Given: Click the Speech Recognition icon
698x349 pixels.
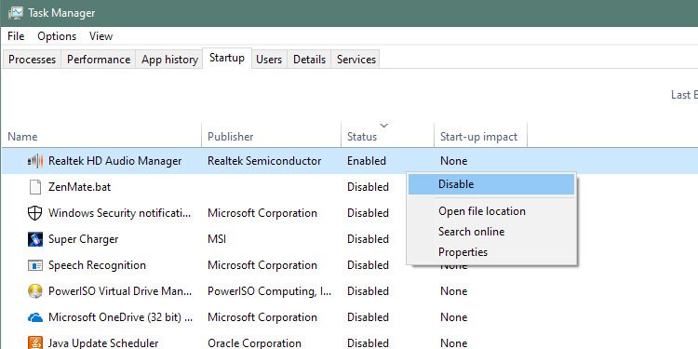Looking at the screenshot, I should 35,265.
